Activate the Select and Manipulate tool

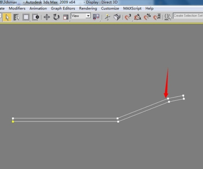tap(108, 17)
